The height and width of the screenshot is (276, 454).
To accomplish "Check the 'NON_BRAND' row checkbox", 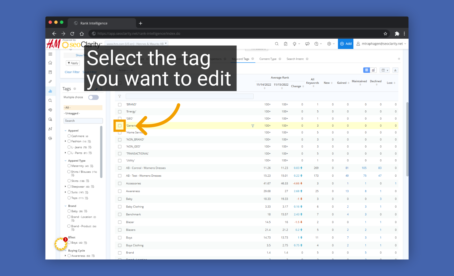I will 120,140.
